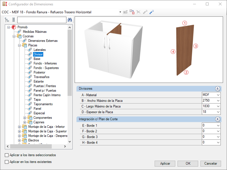Collapse the Cocinas tree node
This screenshot has width=227, height=170.
coord(14,36)
